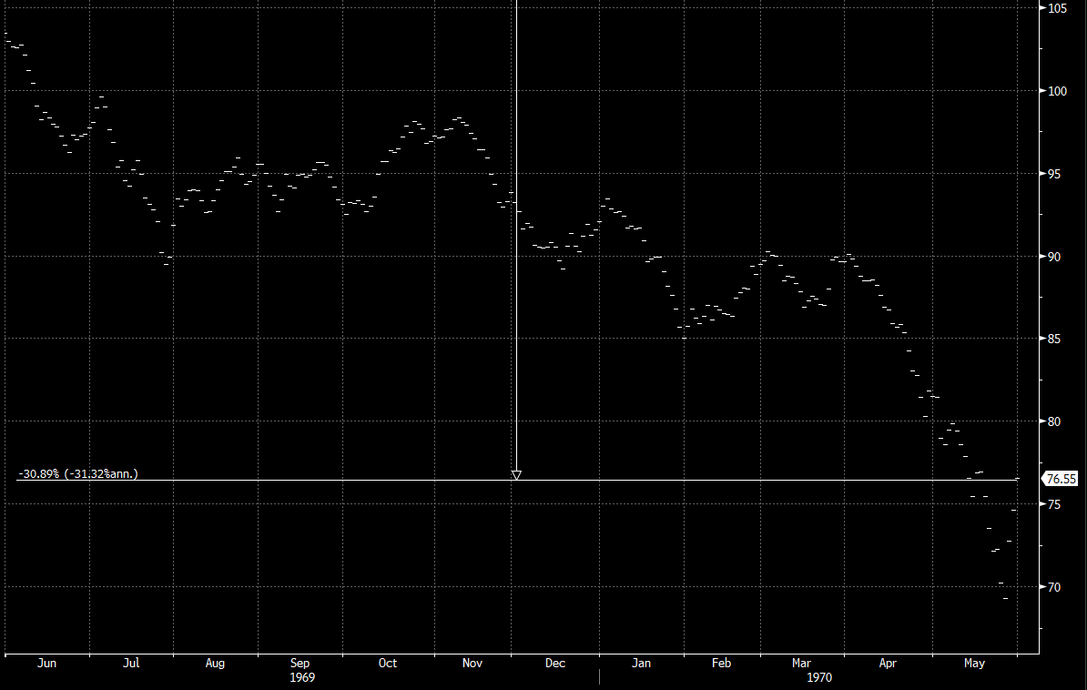Click the 85 y-axis label
This screenshot has width=1087, height=690.
coord(1054,340)
